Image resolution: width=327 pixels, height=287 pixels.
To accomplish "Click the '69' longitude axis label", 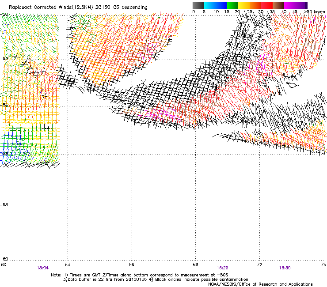I will 195,264.
